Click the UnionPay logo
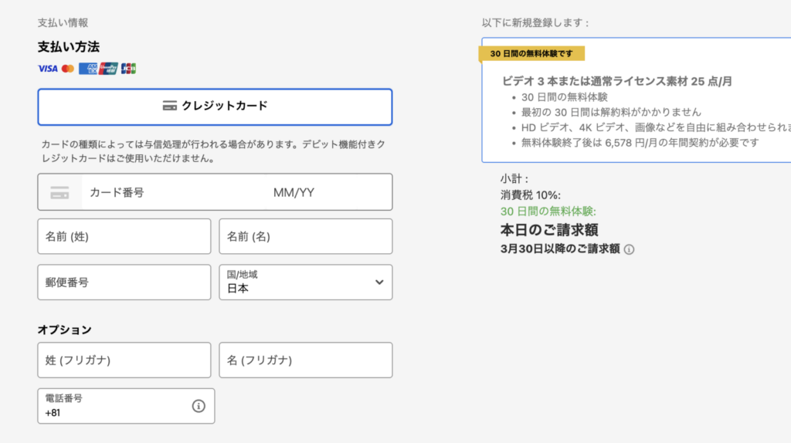 108,69
